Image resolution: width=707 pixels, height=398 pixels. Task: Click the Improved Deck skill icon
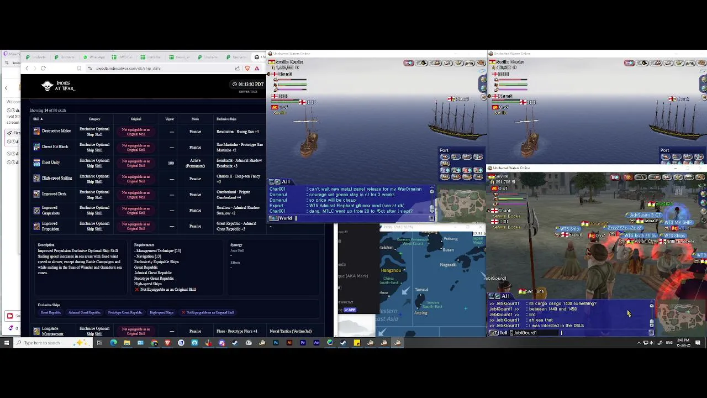36,194
